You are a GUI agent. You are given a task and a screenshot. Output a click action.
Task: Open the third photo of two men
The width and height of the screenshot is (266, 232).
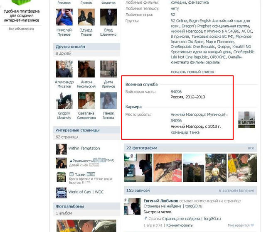coord(194,168)
